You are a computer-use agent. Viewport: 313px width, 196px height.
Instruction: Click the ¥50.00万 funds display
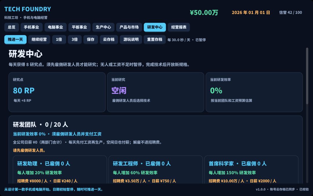pyautogui.click(x=204, y=12)
